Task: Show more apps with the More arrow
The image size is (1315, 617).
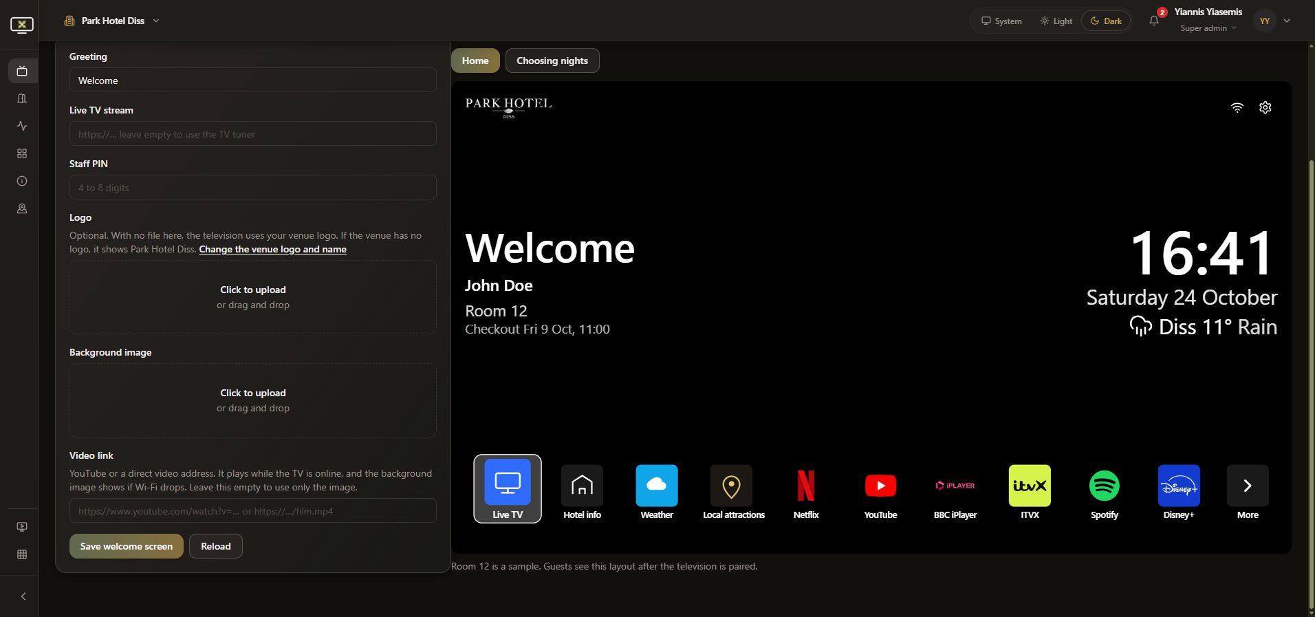Action: 1248,492
